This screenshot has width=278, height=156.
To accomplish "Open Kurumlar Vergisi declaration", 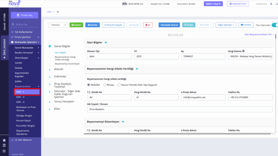I will pyautogui.click(x=25, y=126).
